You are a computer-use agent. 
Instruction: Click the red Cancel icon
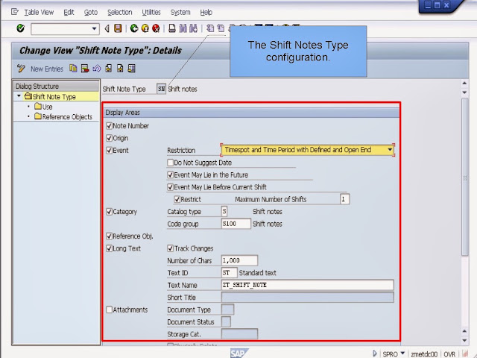pos(156,28)
